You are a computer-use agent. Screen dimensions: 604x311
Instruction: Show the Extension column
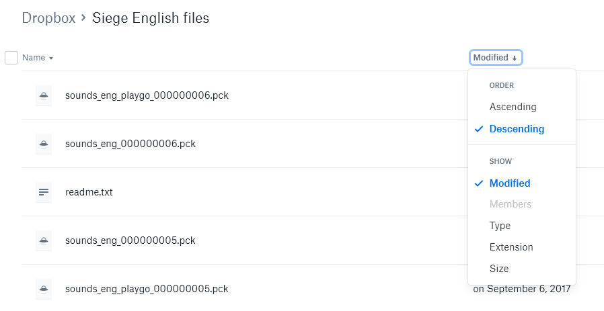pos(511,247)
